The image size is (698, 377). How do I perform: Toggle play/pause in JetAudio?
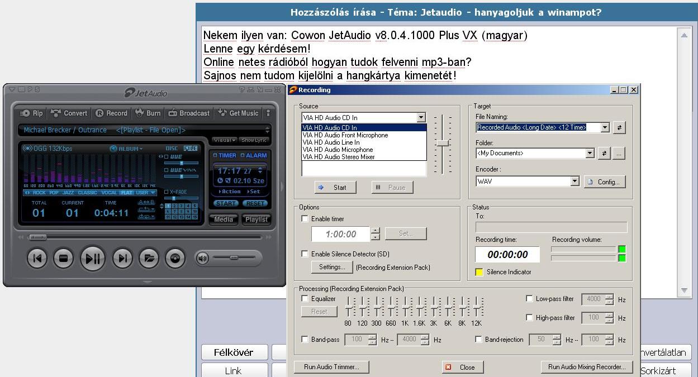coord(93,258)
